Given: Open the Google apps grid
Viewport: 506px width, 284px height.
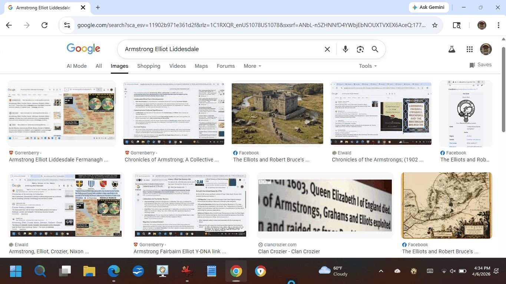Looking at the screenshot, I should 469,49.
